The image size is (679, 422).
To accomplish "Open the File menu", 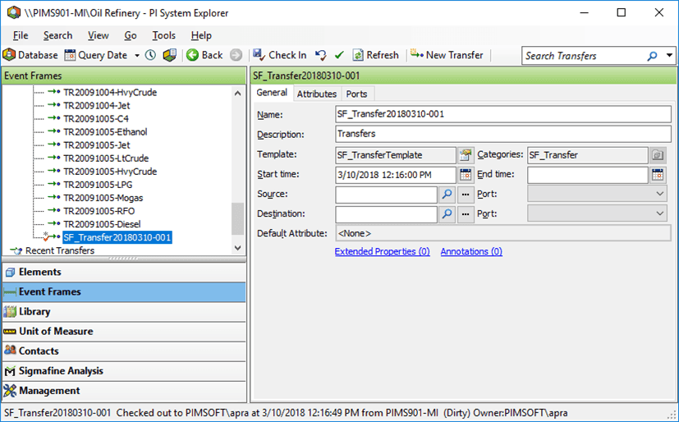I will tap(21, 35).
